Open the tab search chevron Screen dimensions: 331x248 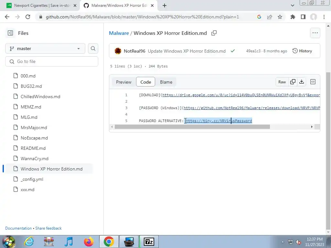click(x=292, y=5)
